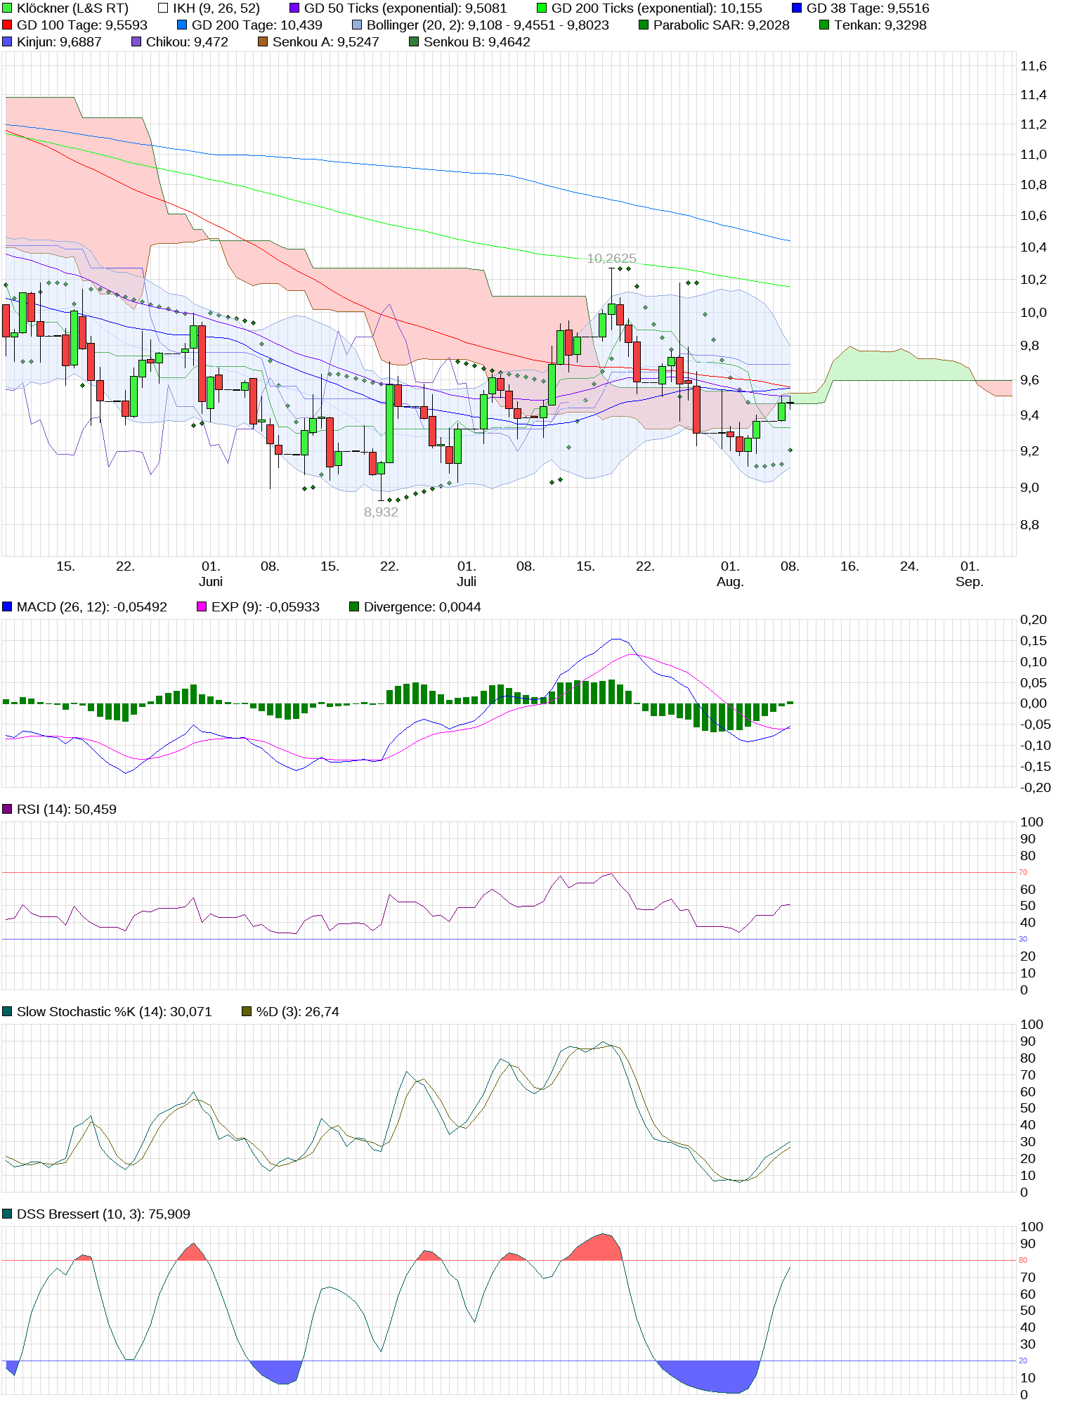1068x1409 pixels.
Task: Select 'Slow Stochastic %K (14): 30,071' label
Action: [x=115, y=1012]
